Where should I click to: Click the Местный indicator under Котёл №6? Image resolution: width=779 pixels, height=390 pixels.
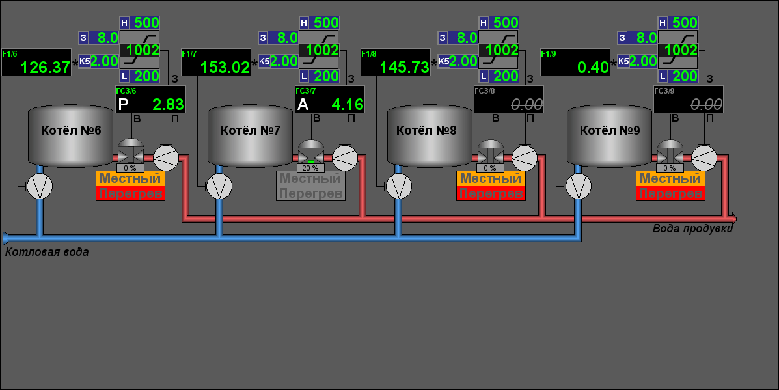click(x=130, y=178)
